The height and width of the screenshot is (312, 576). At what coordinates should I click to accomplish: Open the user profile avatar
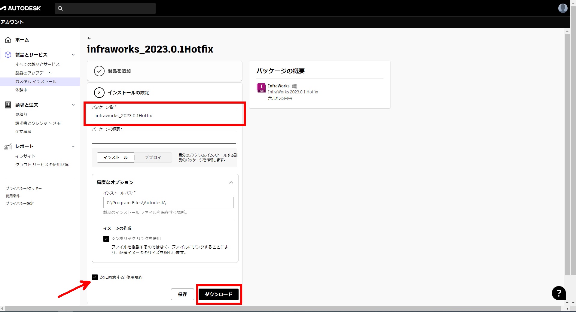click(563, 8)
